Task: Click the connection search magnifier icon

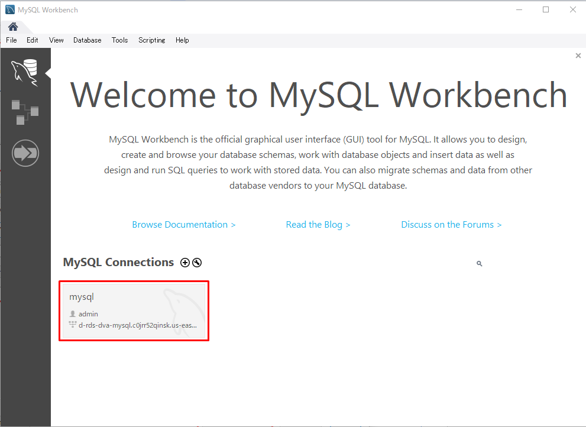Action: [479, 264]
